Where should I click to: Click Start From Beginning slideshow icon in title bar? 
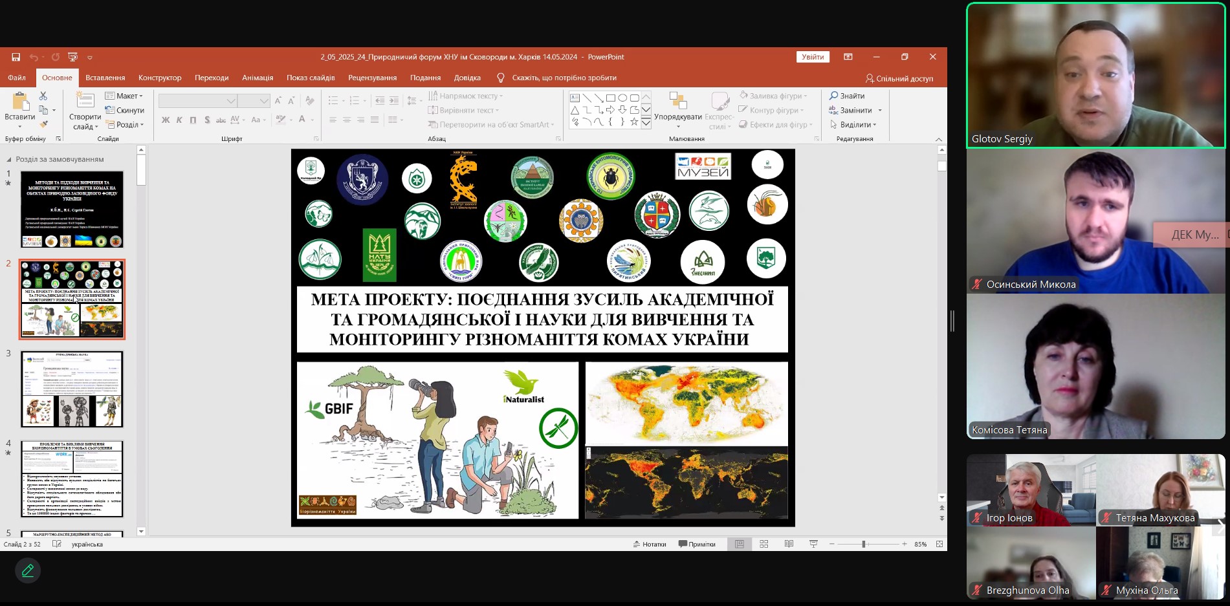(x=72, y=57)
